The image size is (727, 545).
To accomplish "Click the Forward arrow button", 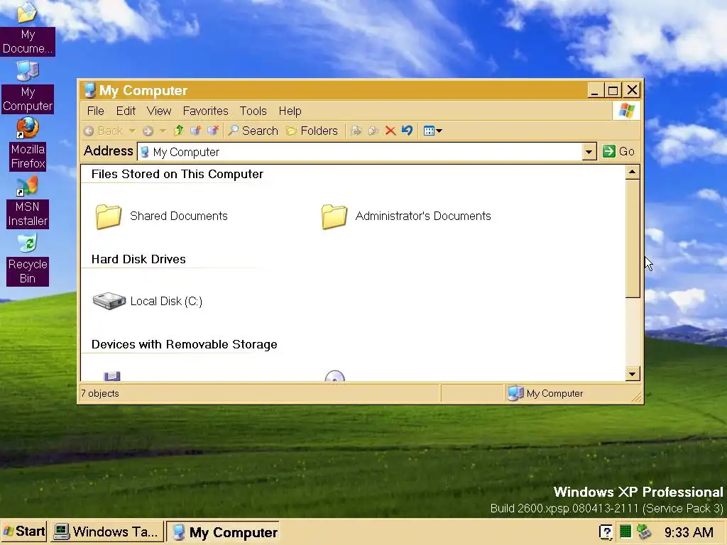I will pyautogui.click(x=148, y=131).
